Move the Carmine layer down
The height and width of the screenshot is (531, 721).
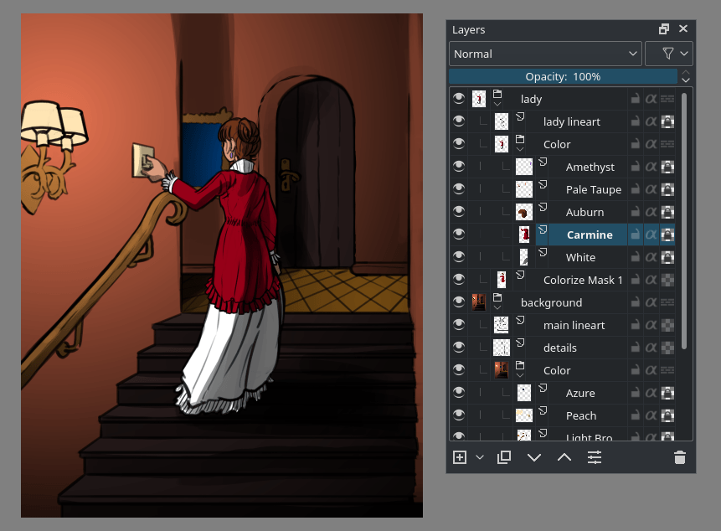[534, 457]
